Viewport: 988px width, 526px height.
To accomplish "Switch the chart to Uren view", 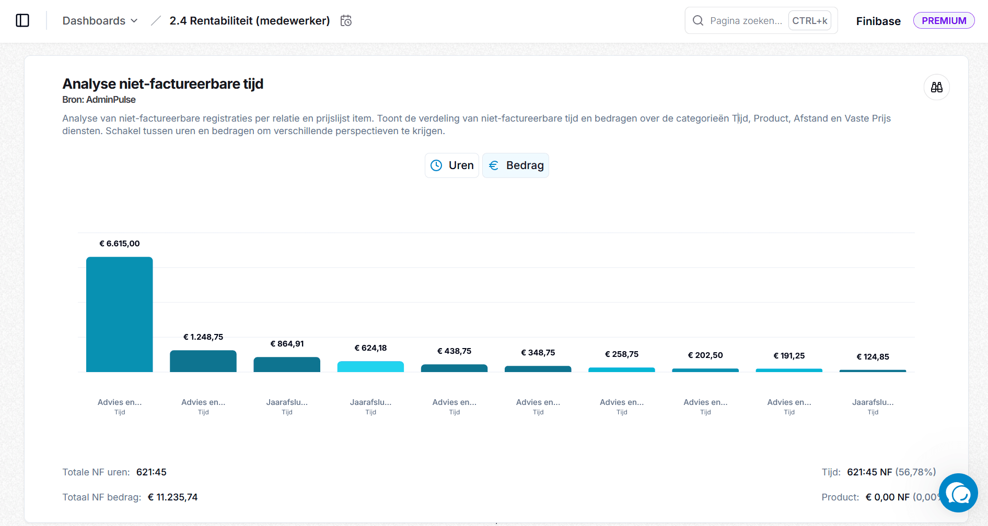I will coord(451,165).
